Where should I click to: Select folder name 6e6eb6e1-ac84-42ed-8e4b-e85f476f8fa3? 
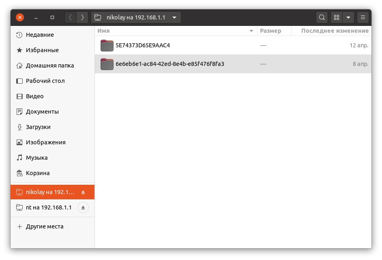point(170,64)
